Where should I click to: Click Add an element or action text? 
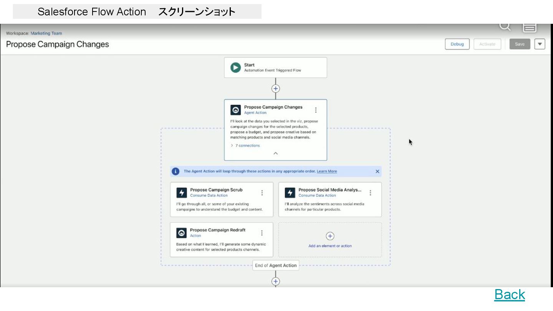click(x=330, y=246)
